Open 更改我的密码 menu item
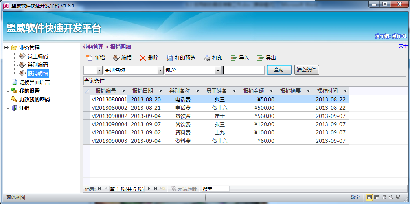Screen dimensions: 410x204 click(x=35, y=100)
